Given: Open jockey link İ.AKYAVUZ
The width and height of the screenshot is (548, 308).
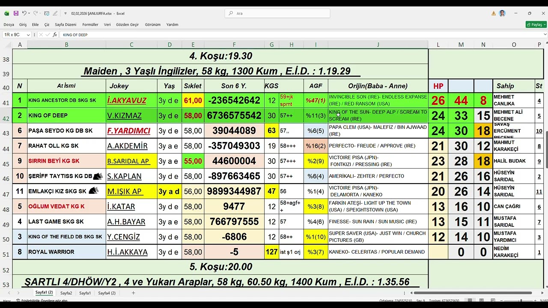Looking at the screenshot, I should (x=127, y=101).
